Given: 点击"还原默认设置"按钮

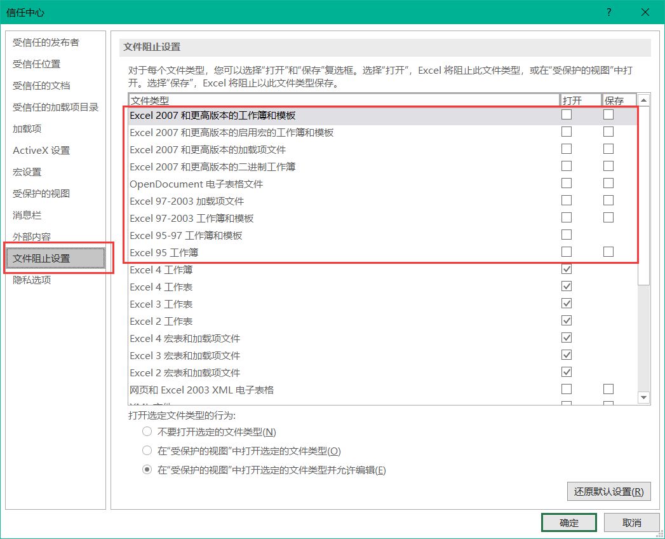Looking at the screenshot, I should [609, 491].
